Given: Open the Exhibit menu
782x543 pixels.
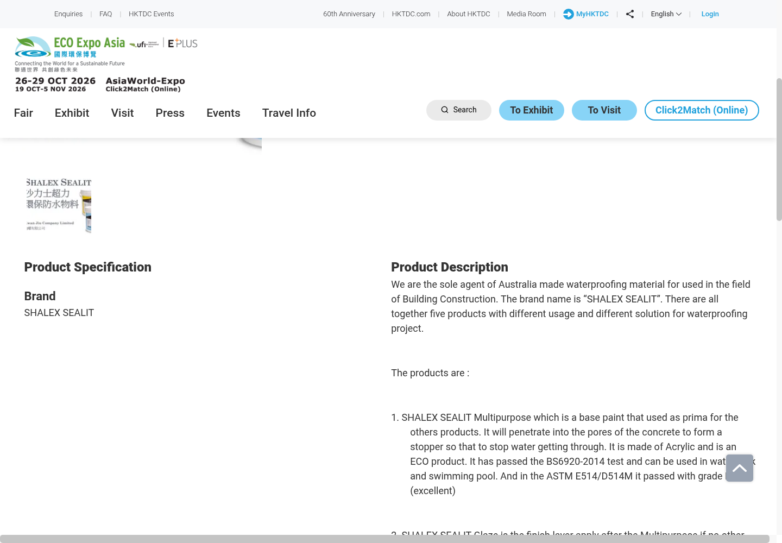Looking at the screenshot, I should (x=72, y=113).
